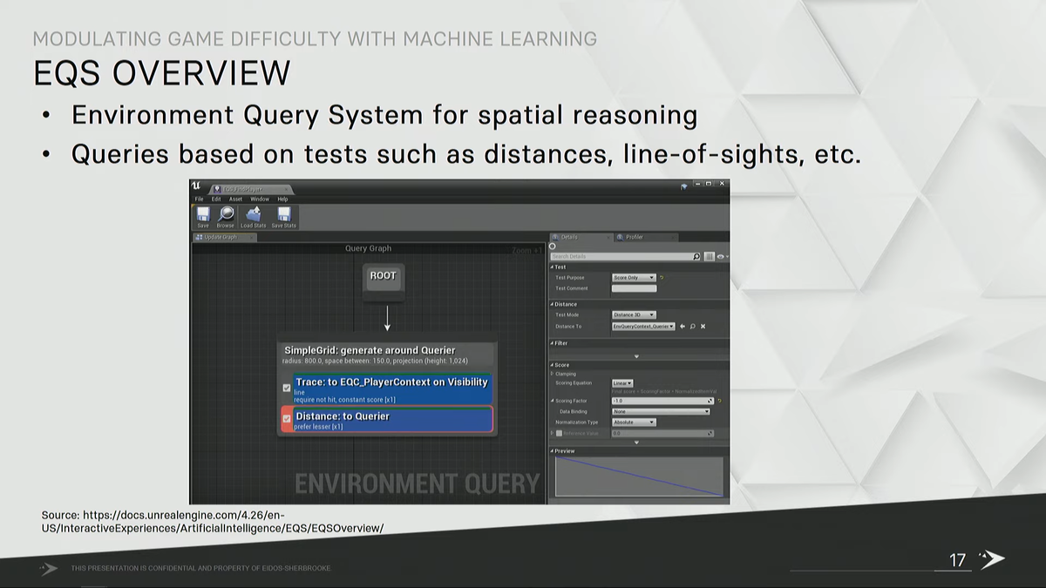Open the property matrix grid icon

709,256
